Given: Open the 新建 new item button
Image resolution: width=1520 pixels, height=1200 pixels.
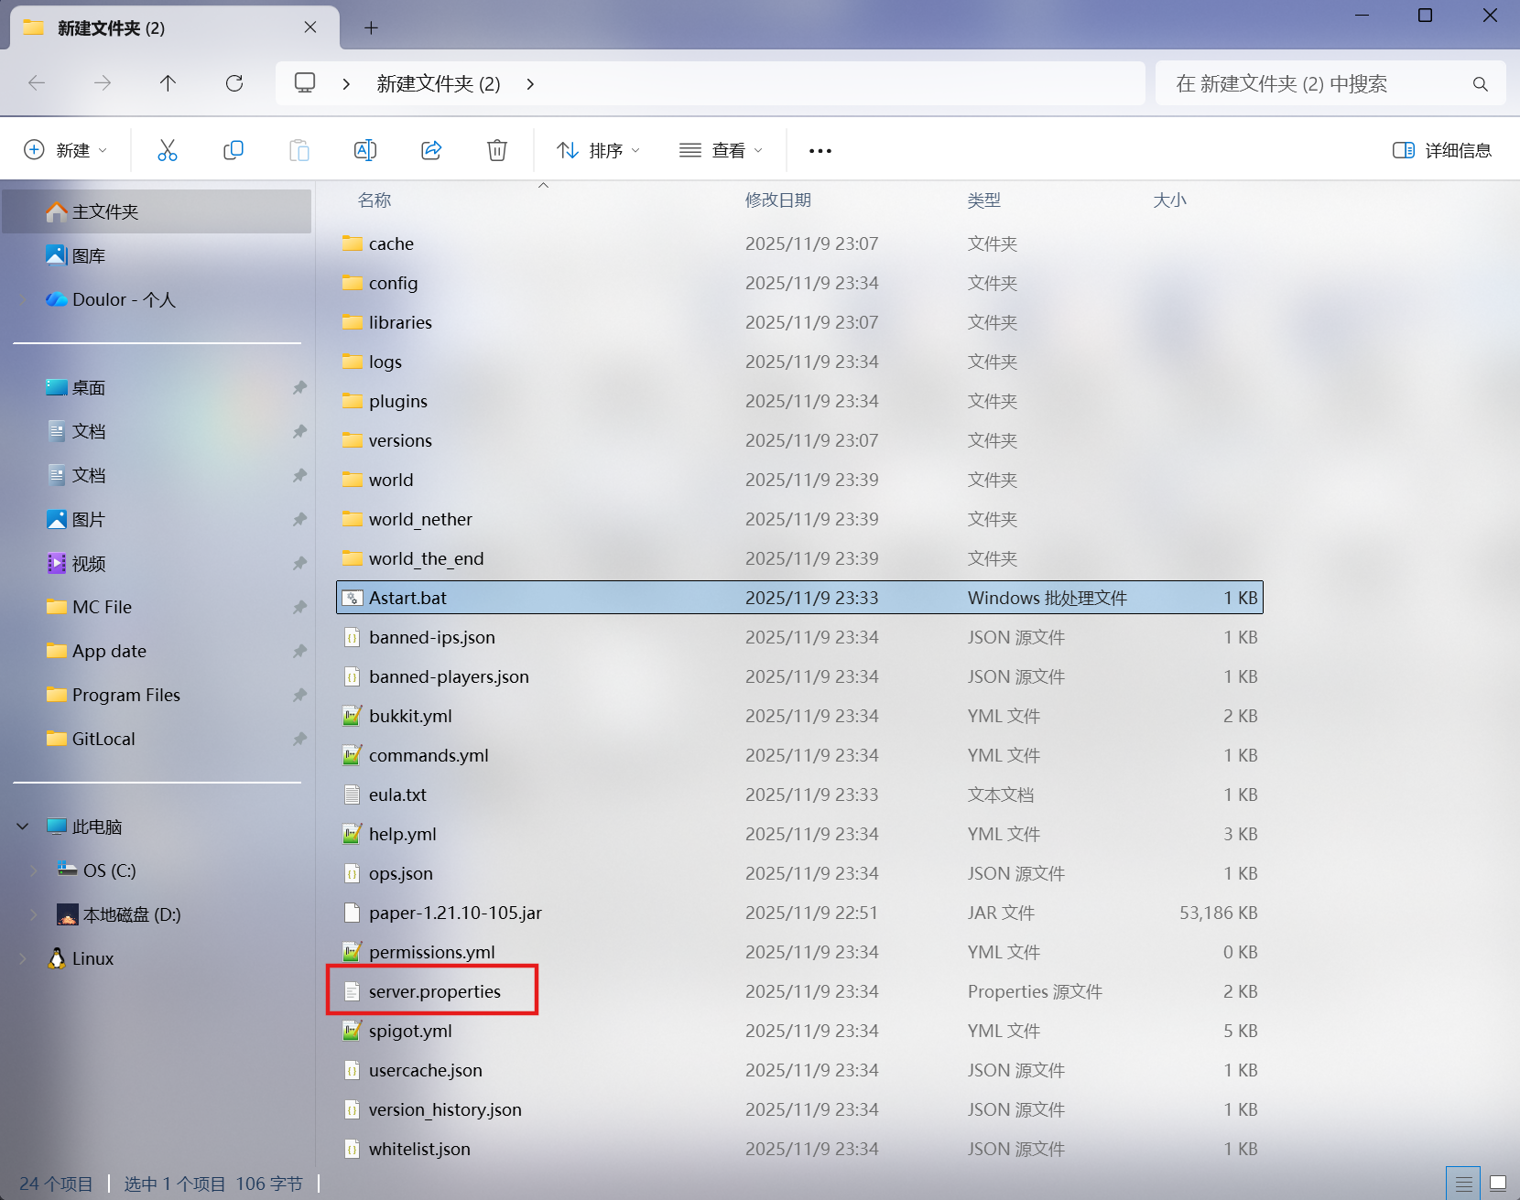Looking at the screenshot, I should click(x=65, y=150).
